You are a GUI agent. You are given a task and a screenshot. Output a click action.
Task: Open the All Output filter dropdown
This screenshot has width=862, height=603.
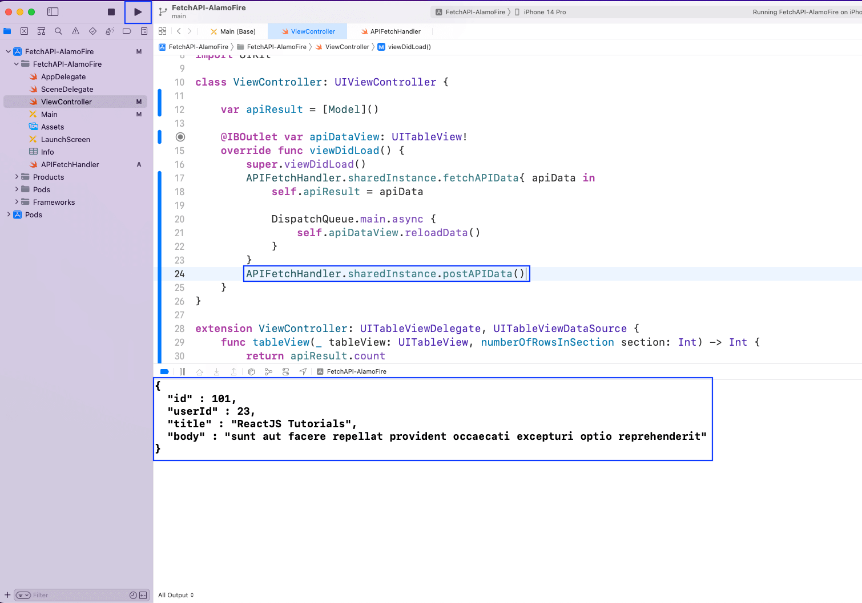point(175,595)
